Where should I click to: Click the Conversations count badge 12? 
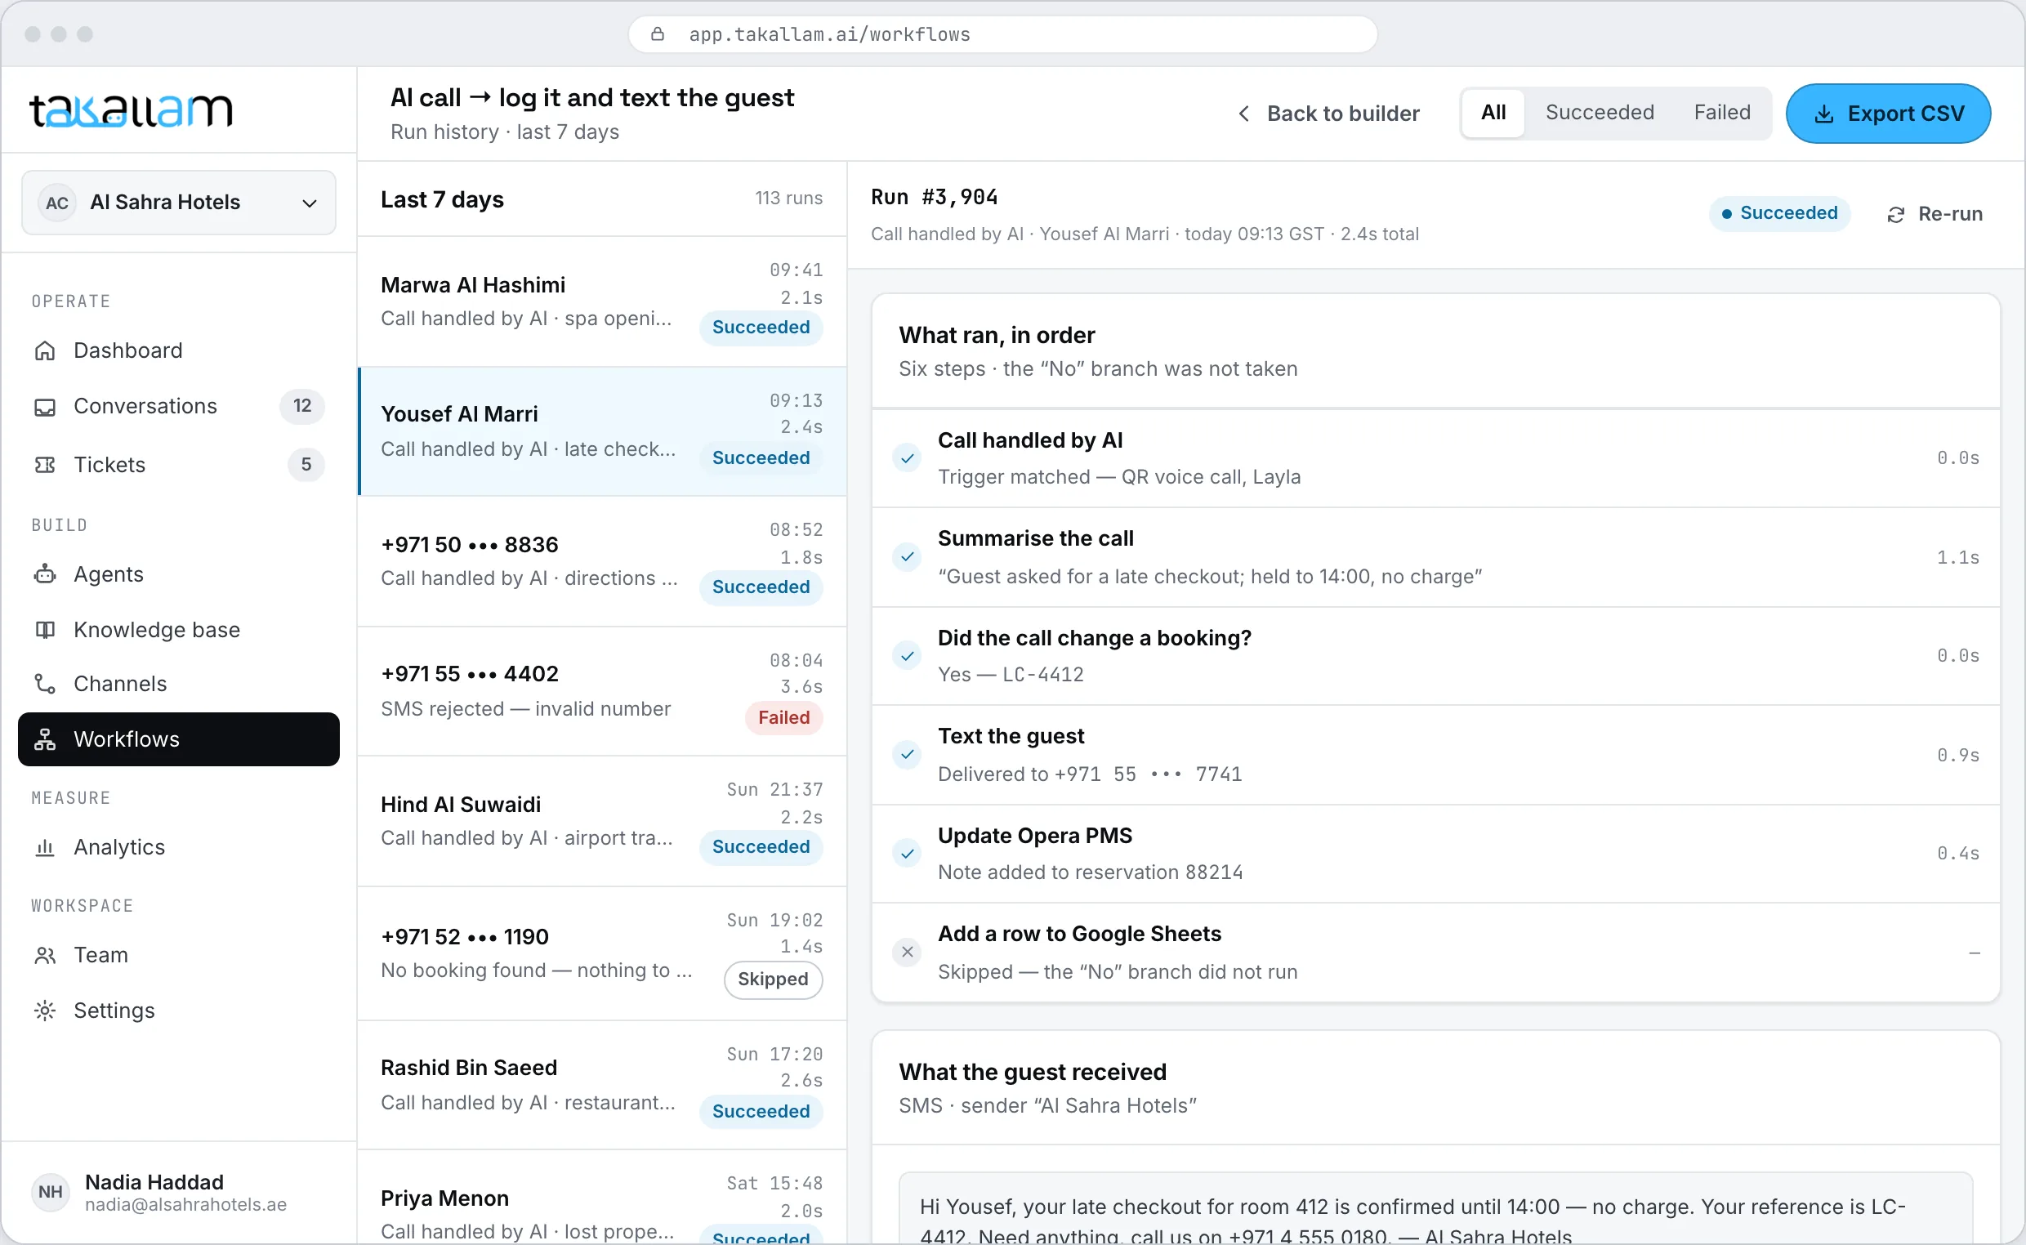[x=302, y=406]
